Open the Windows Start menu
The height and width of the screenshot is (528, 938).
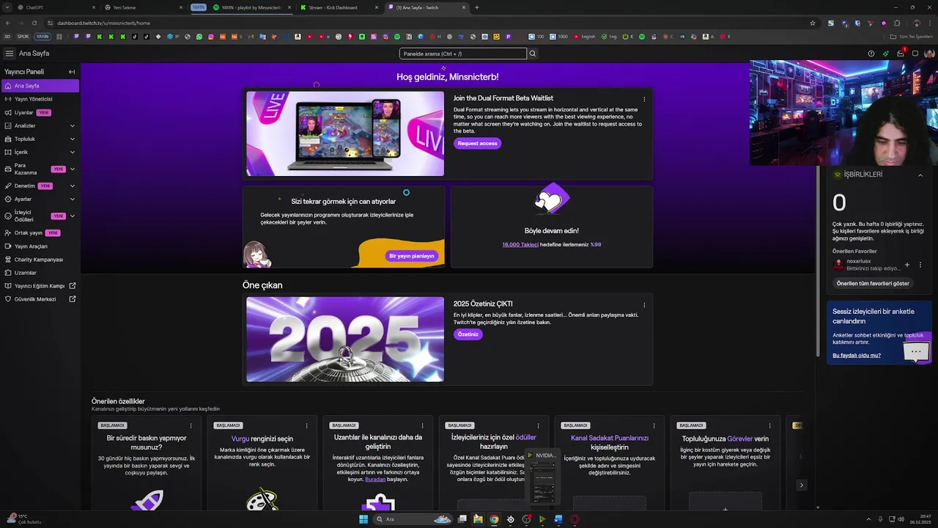click(363, 519)
